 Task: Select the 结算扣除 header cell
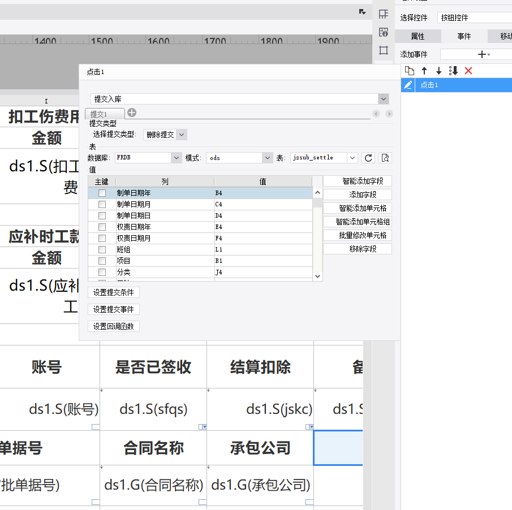tap(260, 367)
